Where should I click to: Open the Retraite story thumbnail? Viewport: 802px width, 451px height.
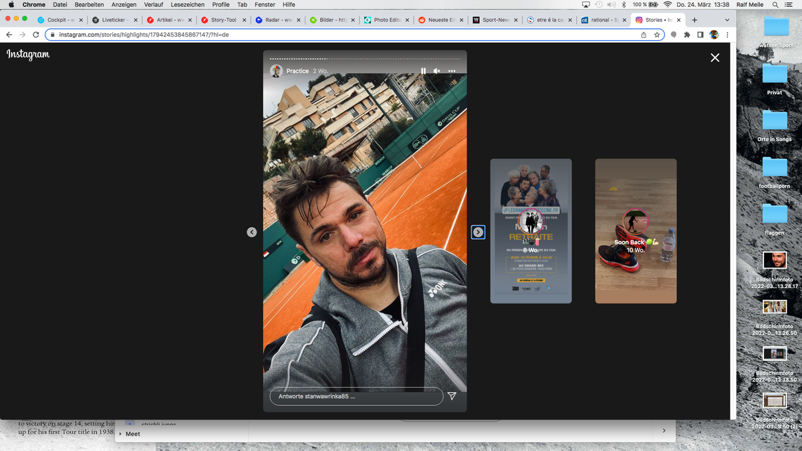point(531,231)
